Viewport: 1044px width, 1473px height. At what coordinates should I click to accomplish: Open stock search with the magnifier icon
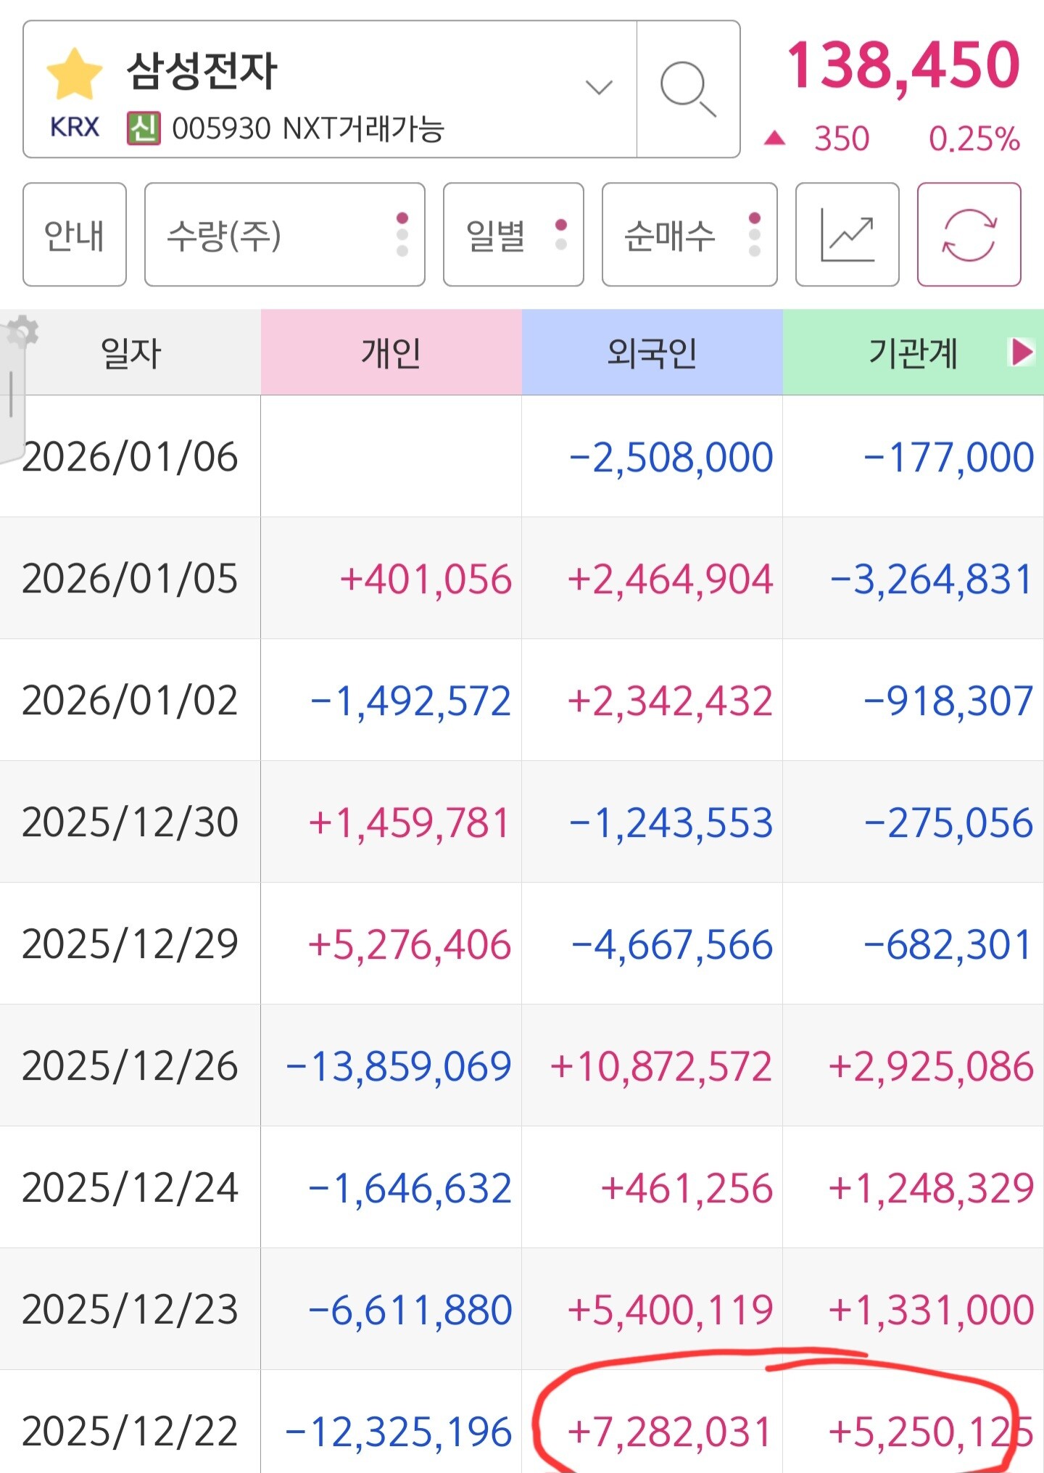tap(688, 89)
